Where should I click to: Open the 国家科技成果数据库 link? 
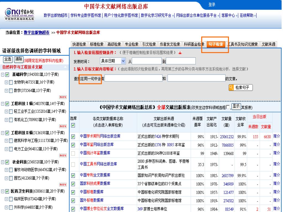(x=95, y=184)
